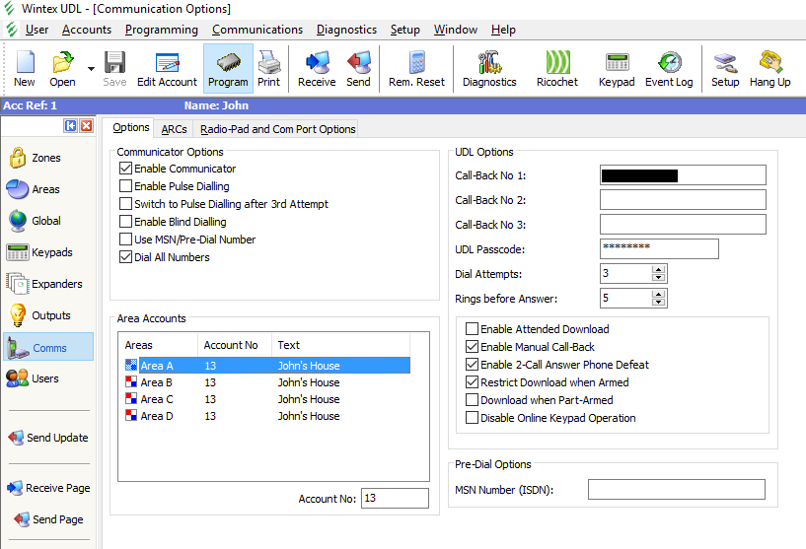Toggle Dial All Numbers checkbox
The image size is (806, 549).
click(125, 257)
